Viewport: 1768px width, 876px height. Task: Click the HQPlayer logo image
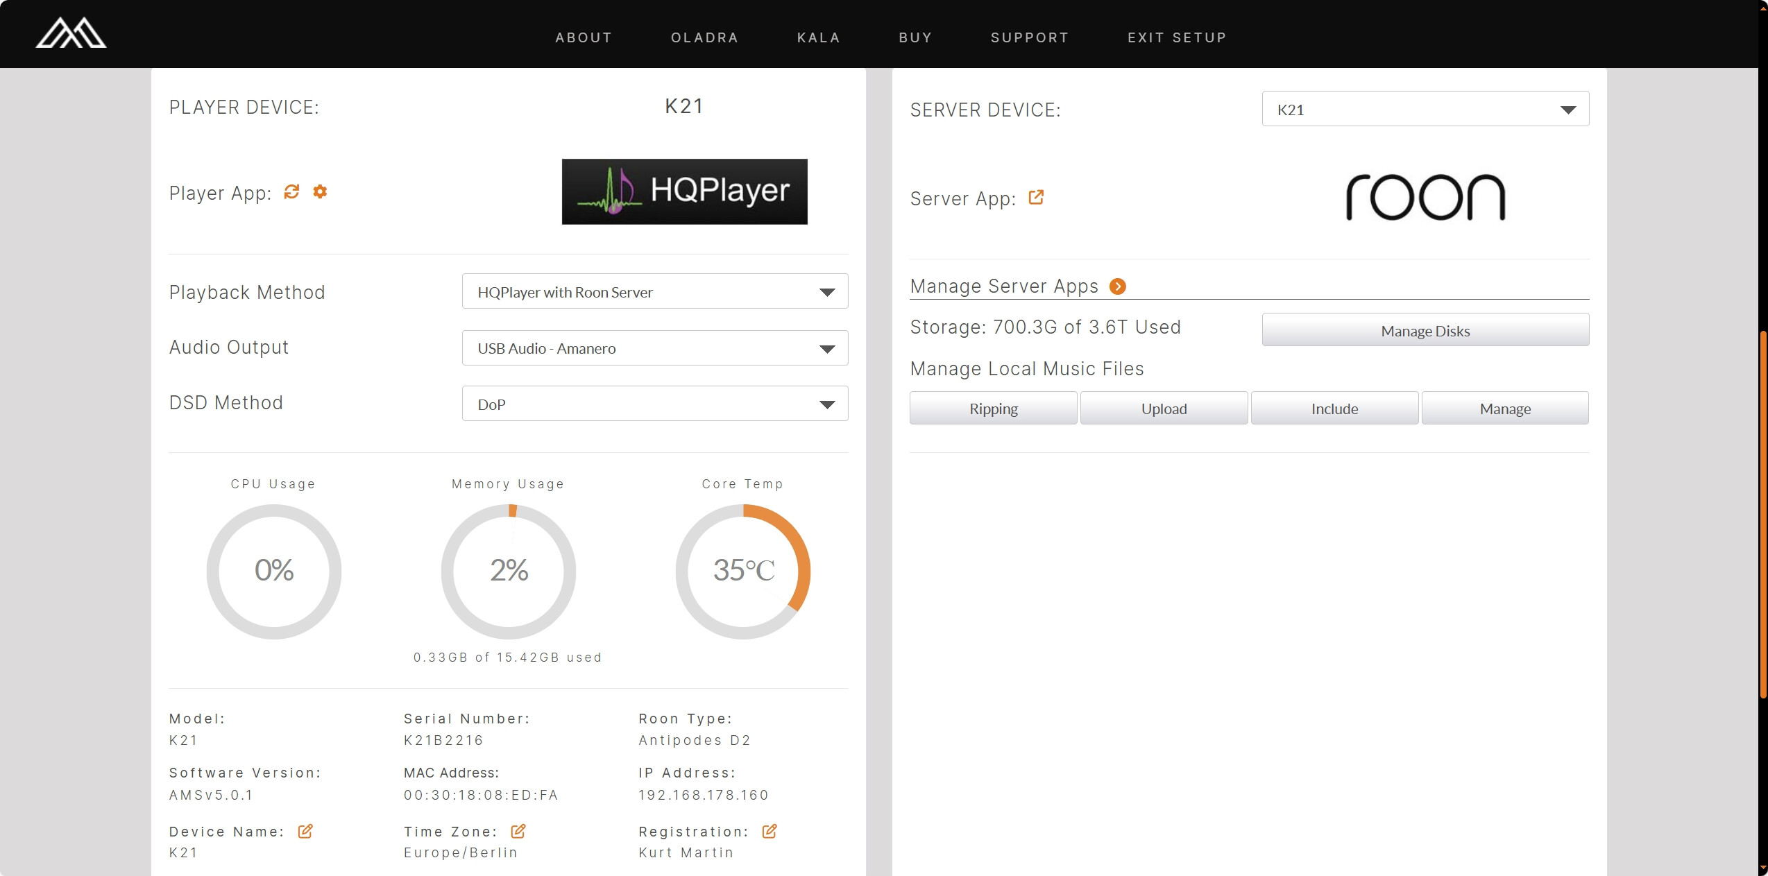[x=684, y=191]
